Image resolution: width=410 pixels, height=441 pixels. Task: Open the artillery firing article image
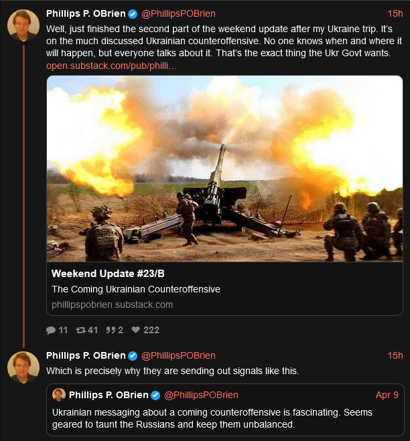pyautogui.click(x=224, y=167)
